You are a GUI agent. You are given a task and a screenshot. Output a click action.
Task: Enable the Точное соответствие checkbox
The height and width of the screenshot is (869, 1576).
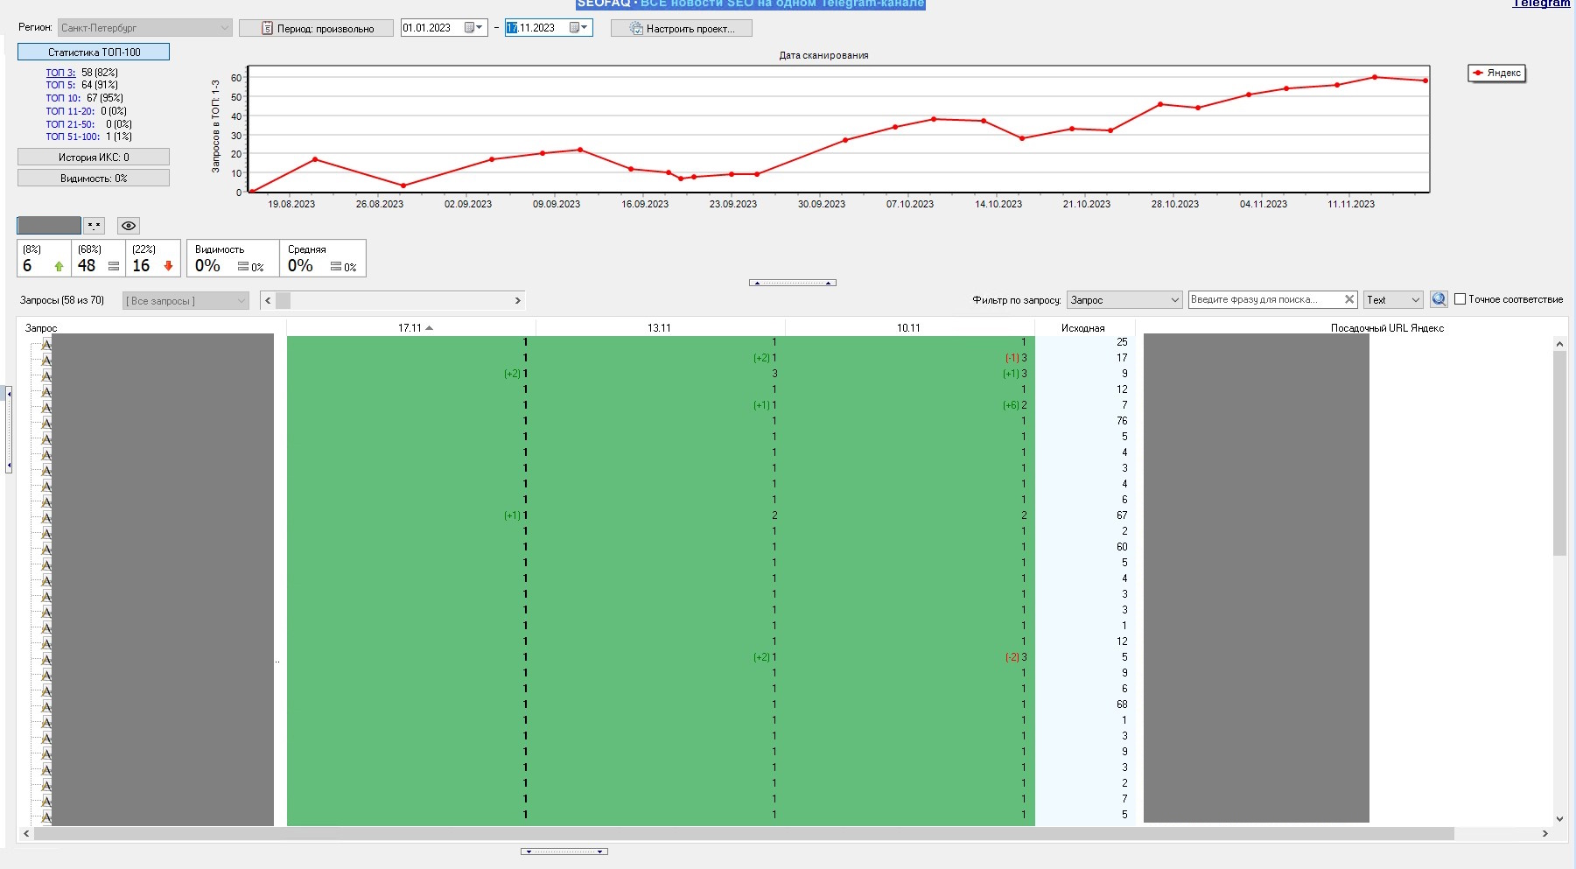[x=1460, y=299]
